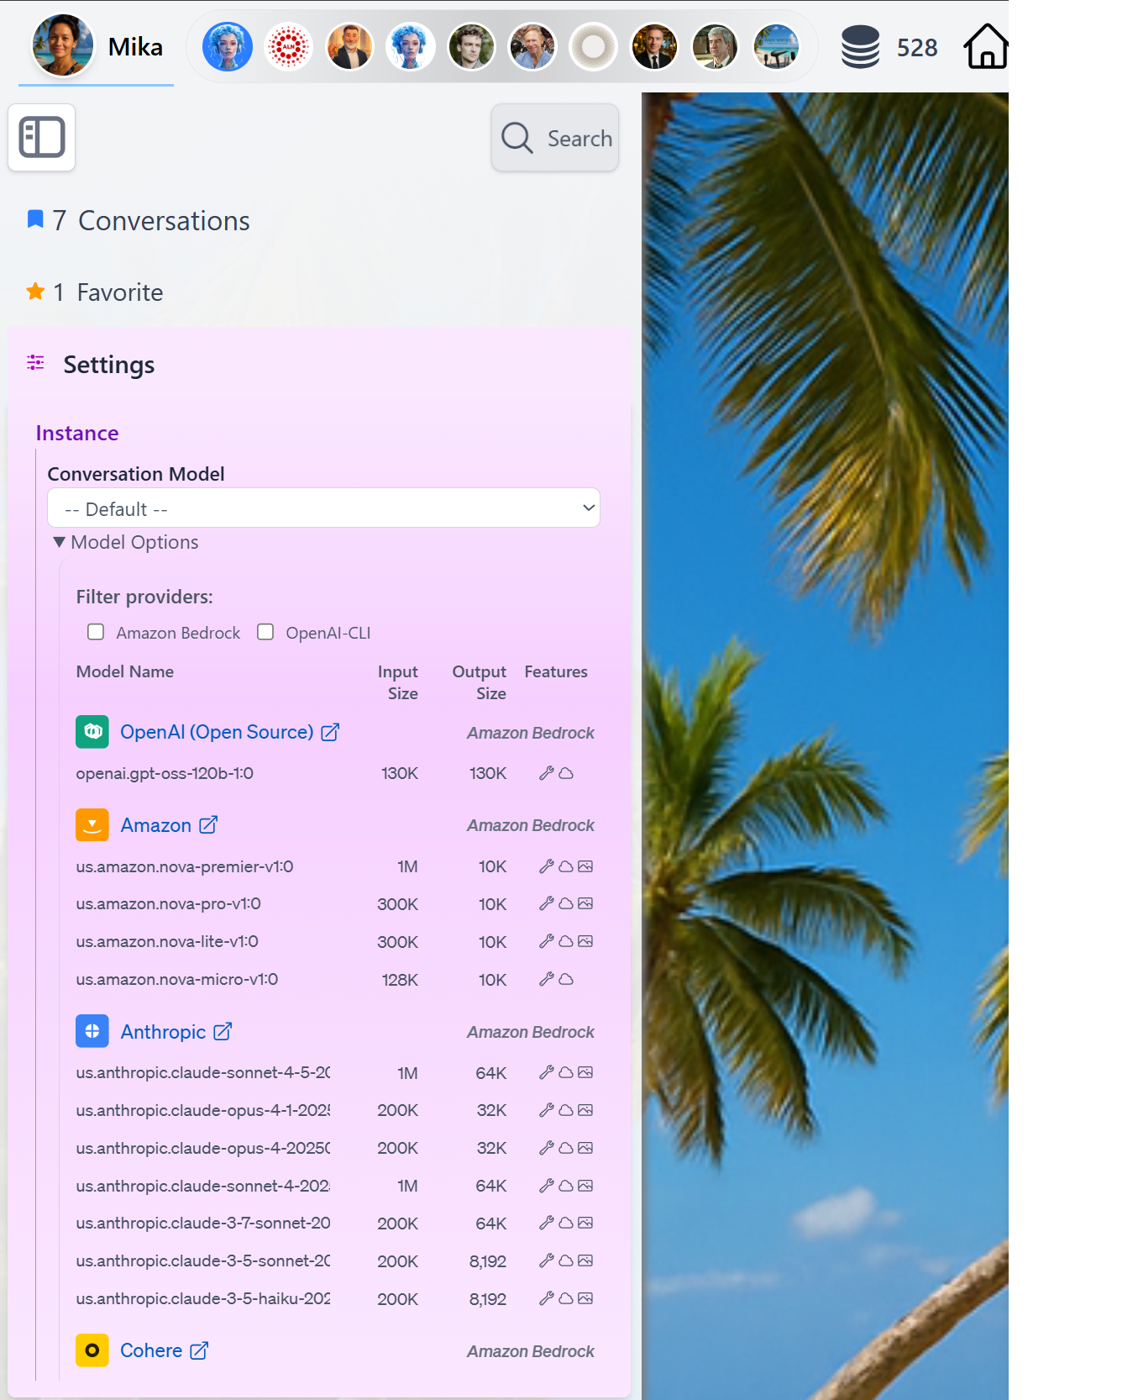Viewport: 1138px width, 1400px height.
Task: Click the orange star Favorite icon
Action: [35, 292]
